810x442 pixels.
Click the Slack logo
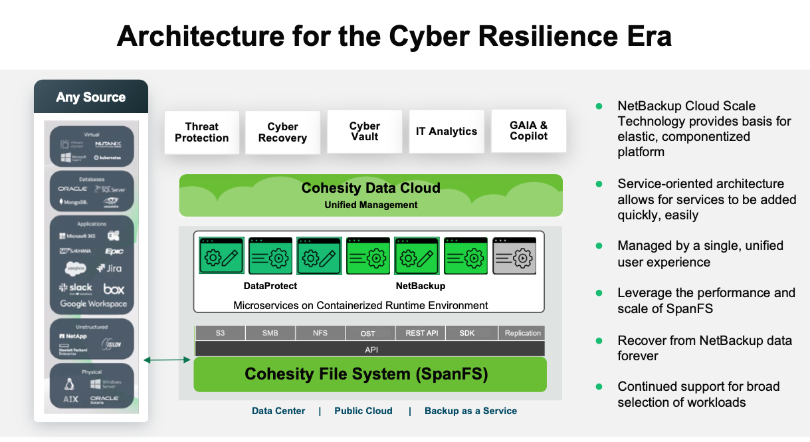point(76,288)
